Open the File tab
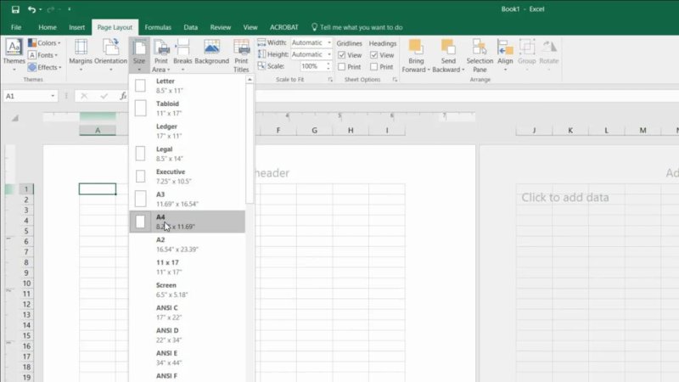 pos(16,27)
